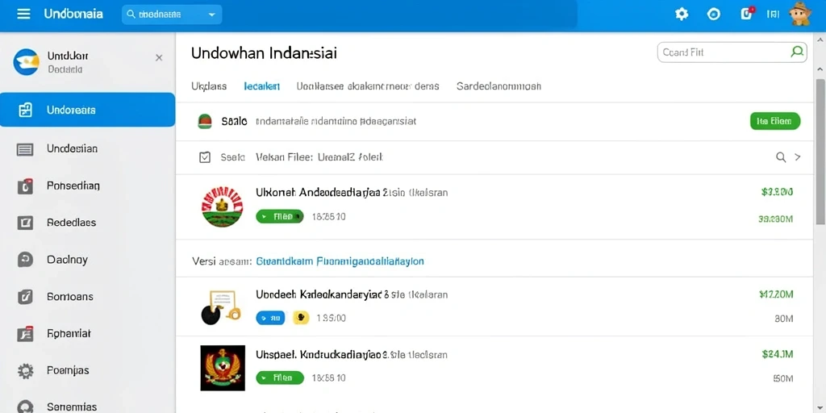Viewport: 826px width, 413px height.
Task: Open the settings gear in the top bar
Action: point(682,15)
